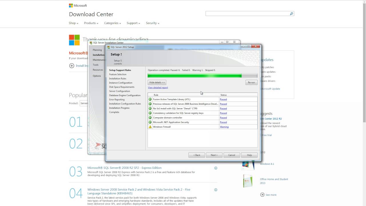Click the SQL Server Installation Center title icon
Screen dimensions: 366x206
coord(91,43)
